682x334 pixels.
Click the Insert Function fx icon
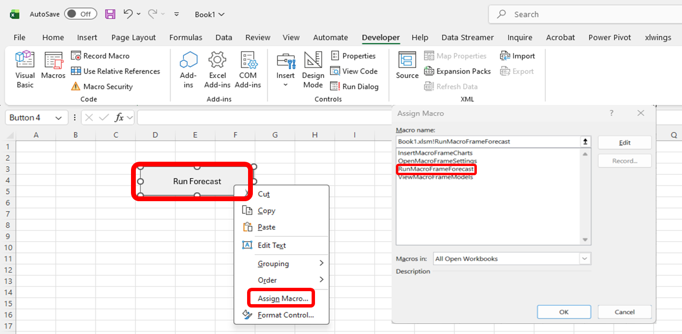pyautogui.click(x=119, y=117)
